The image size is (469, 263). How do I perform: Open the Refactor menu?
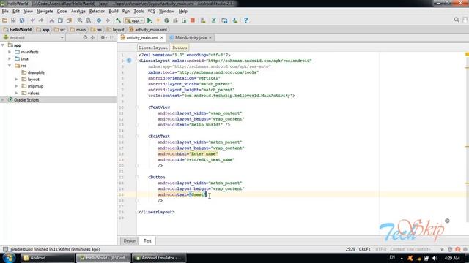pos(97,12)
